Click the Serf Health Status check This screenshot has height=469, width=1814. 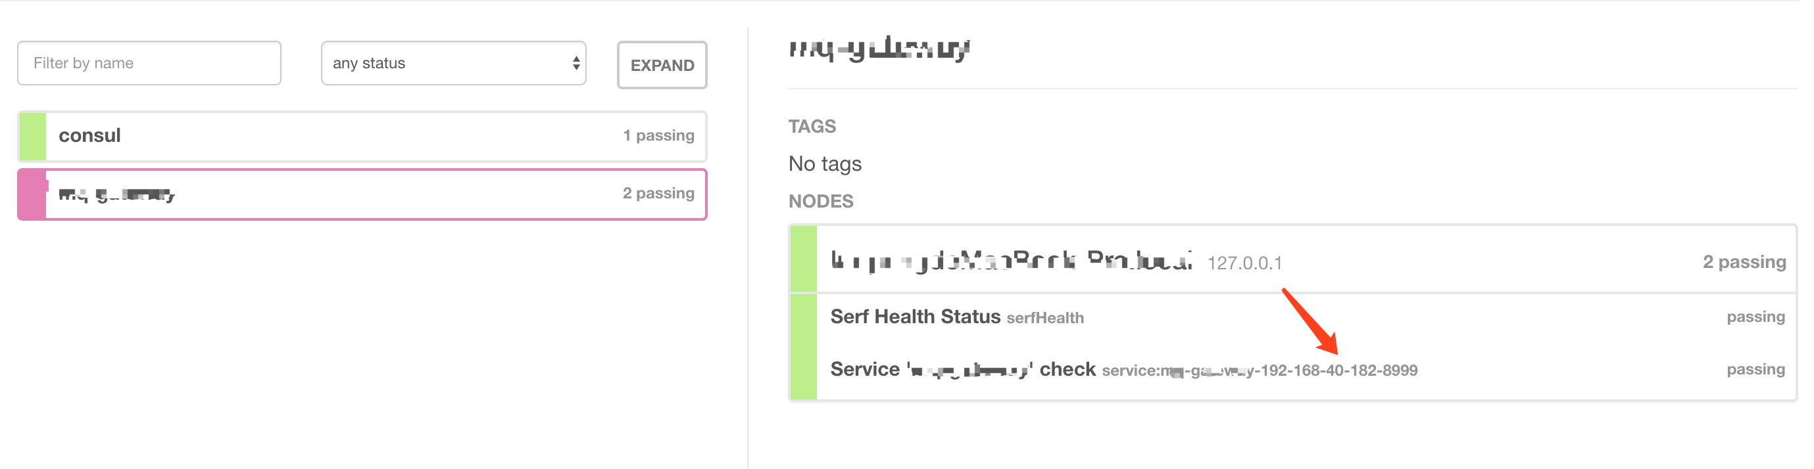pos(915,317)
